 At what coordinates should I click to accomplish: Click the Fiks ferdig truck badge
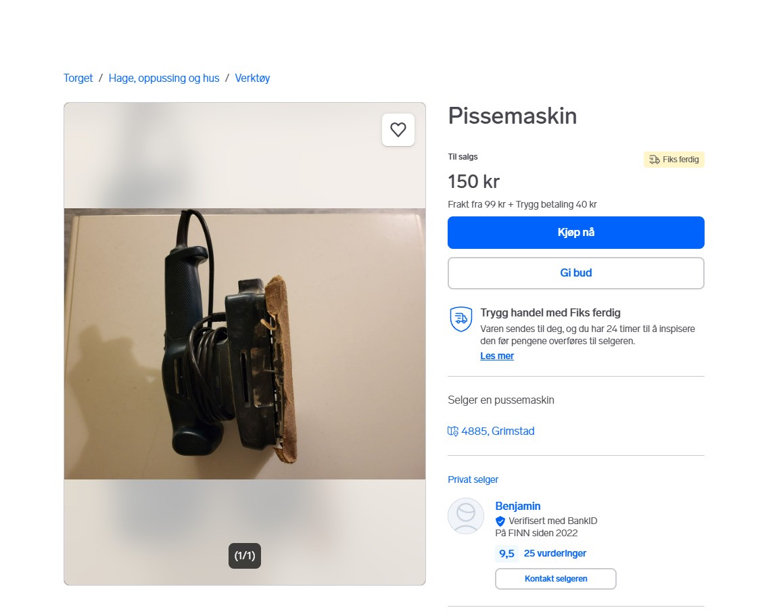pyautogui.click(x=674, y=160)
